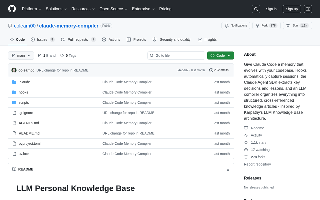Open the pyproject.toml file name

[x=29, y=143]
